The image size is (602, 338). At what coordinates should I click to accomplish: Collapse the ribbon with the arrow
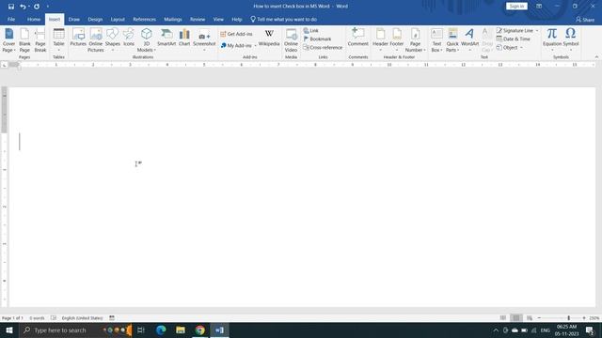click(x=596, y=57)
